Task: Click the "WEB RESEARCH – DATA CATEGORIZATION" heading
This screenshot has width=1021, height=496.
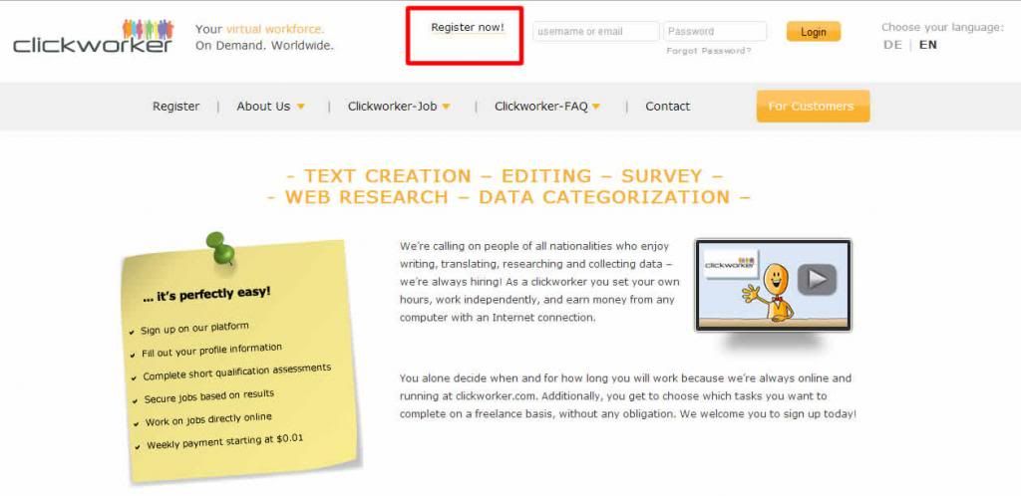Action: [x=508, y=197]
